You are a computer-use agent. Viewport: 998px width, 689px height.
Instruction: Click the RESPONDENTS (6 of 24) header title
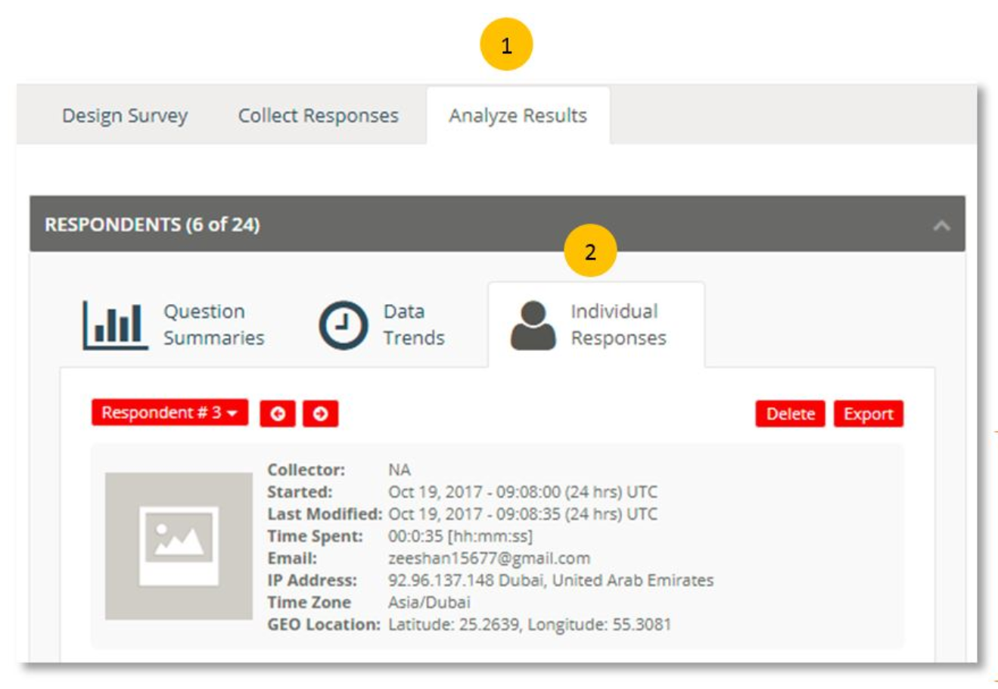pos(152,225)
